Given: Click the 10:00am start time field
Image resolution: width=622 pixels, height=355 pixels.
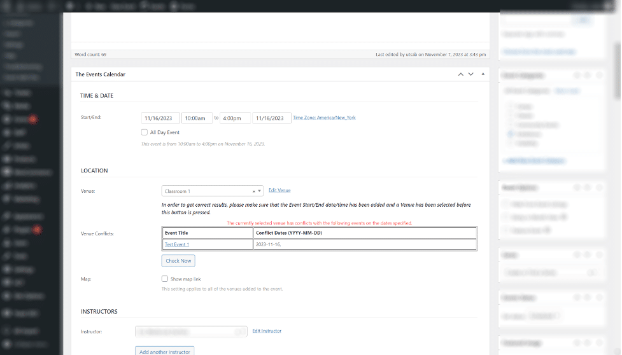Looking at the screenshot, I should tap(197, 118).
